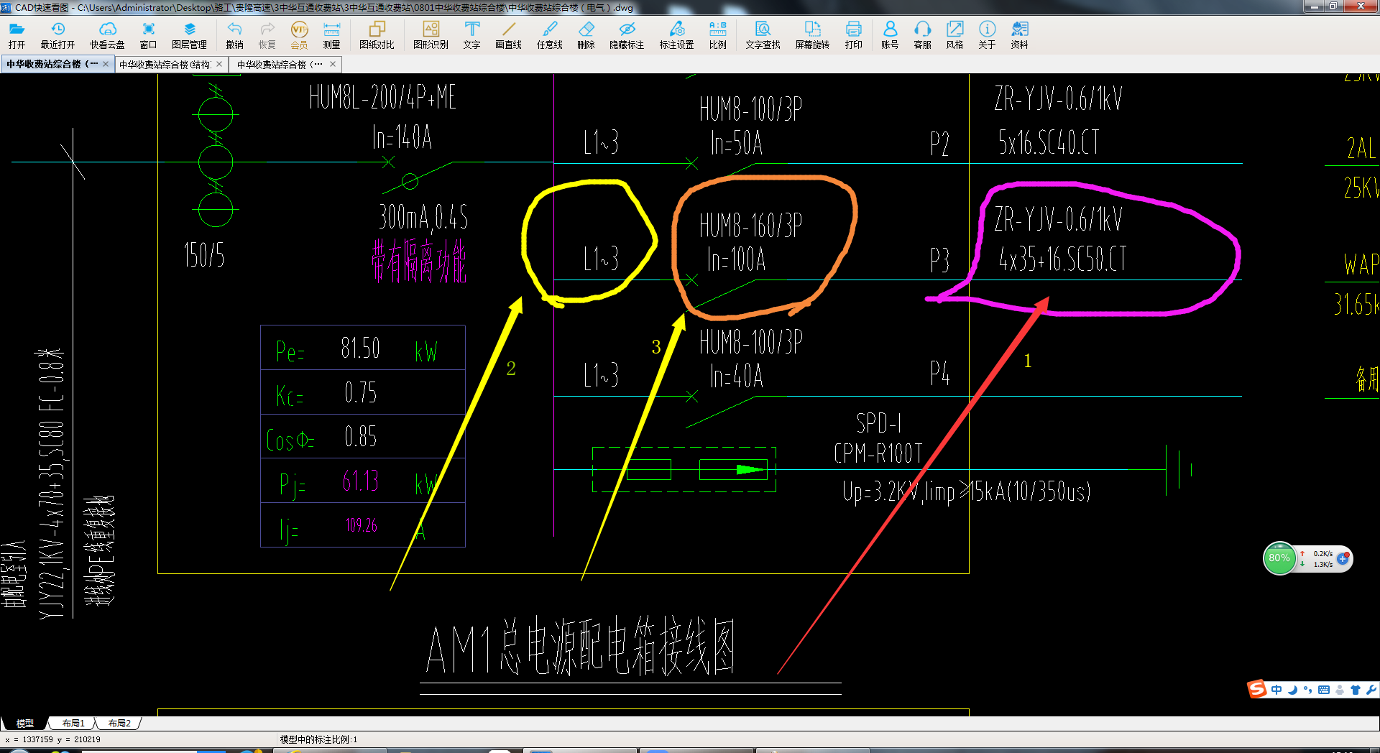Select the 任意线 freehand line tool
This screenshot has width=1380, height=753.
(x=549, y=34)
